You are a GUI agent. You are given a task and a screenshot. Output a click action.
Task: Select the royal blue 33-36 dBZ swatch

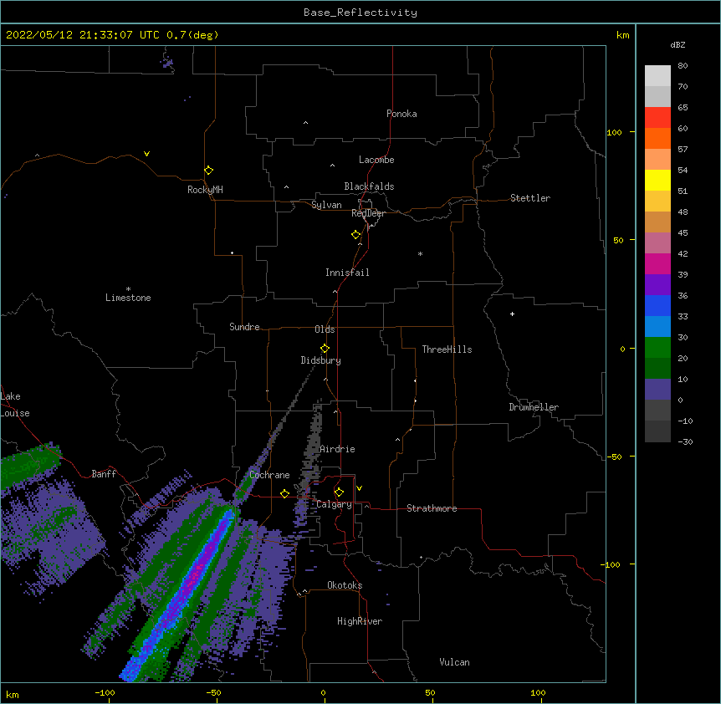tap(657, 305)
